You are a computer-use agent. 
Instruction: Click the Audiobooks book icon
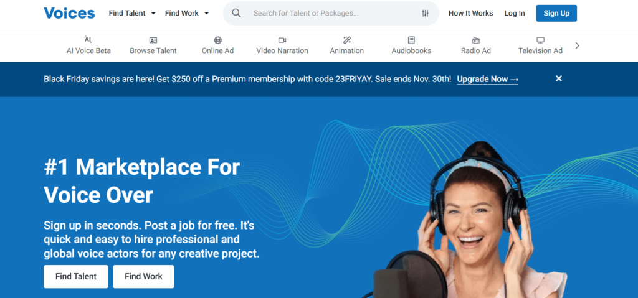click(x=411, y=40)
